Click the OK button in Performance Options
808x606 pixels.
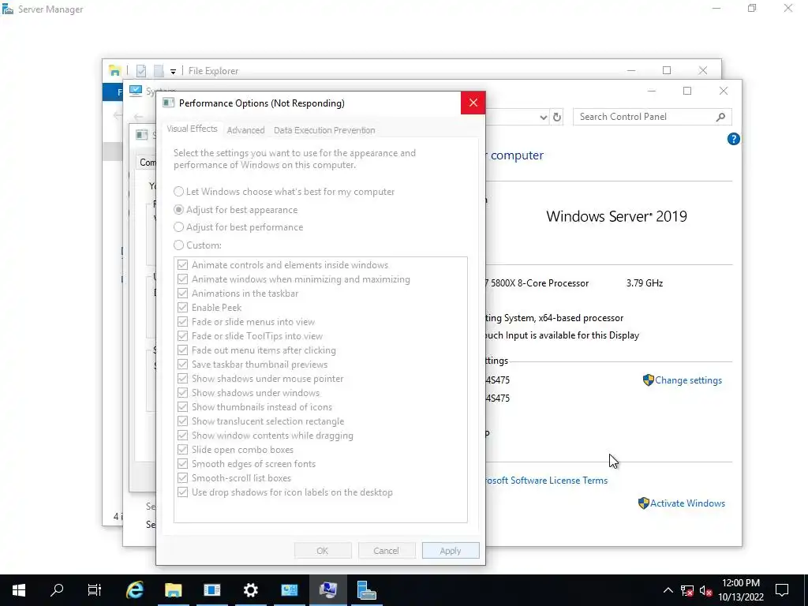323,551
